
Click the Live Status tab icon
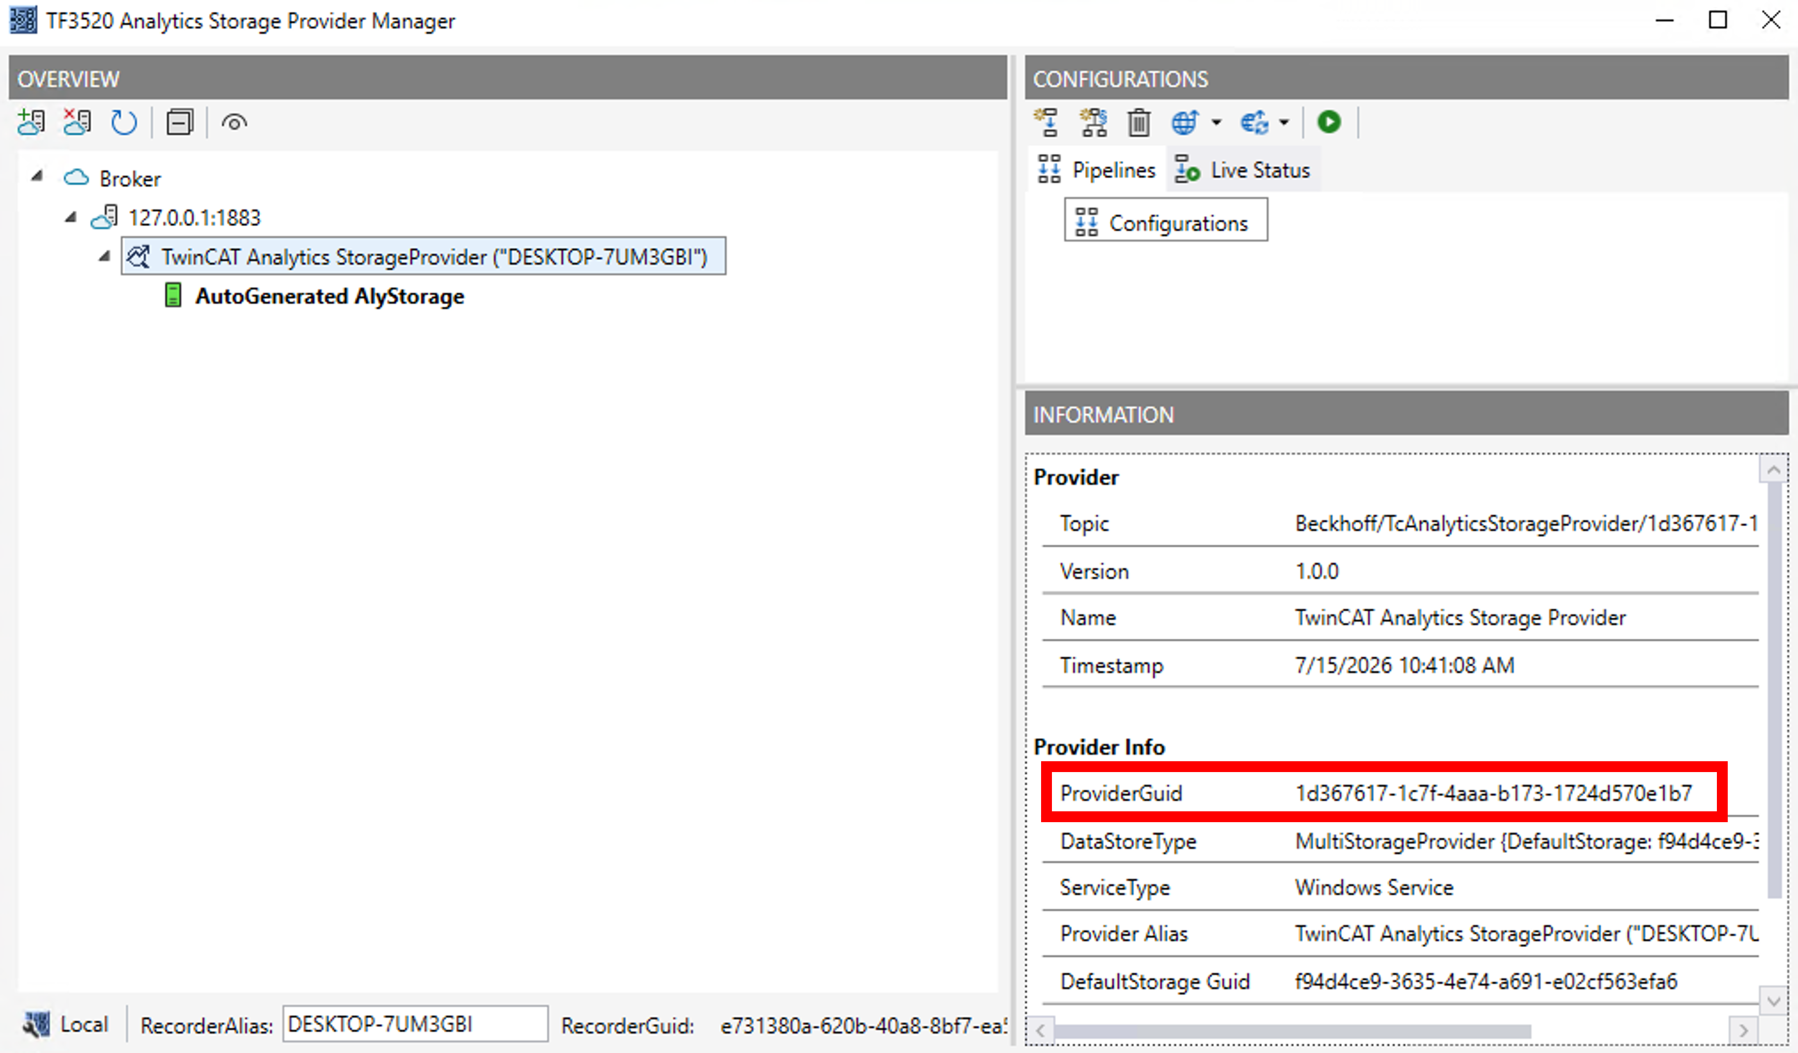pyautogui.click(x=1187, y=170)
